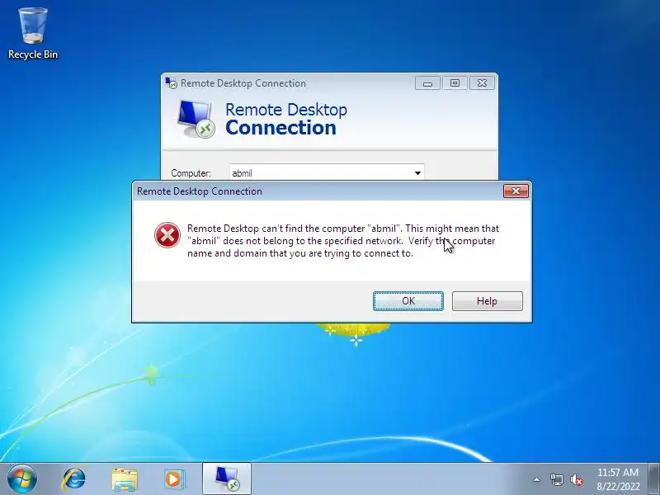Close the background Remote Desktop Connection window
The image size is (660, 495).
482,83
